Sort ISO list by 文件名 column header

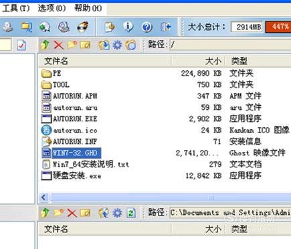click(x=104, y=61)
